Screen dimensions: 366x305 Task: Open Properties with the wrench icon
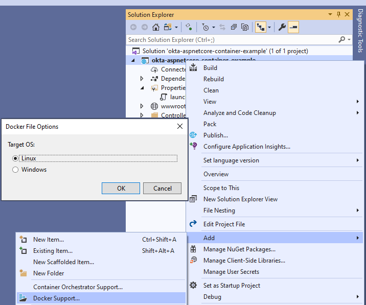[x=282, y=27]
